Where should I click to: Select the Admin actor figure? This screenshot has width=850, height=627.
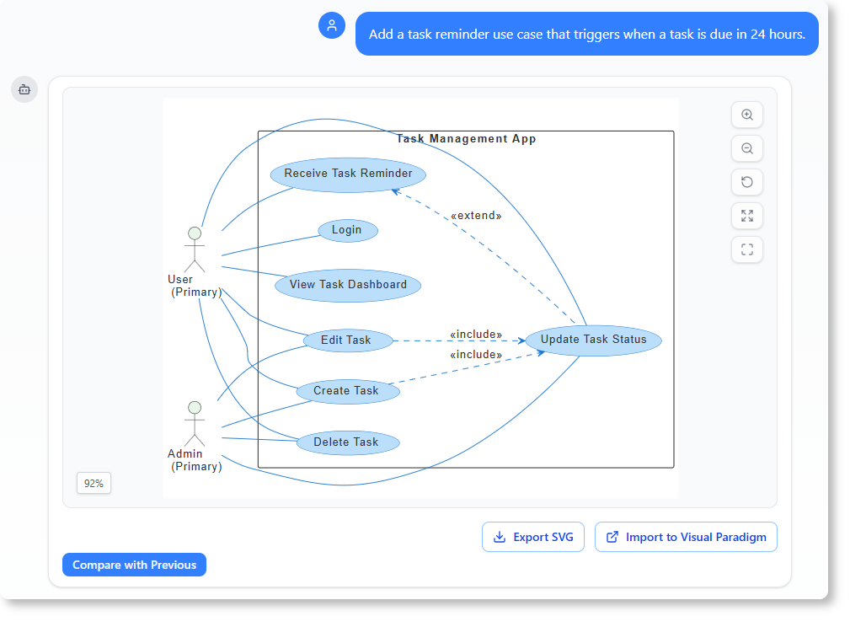pos(195,423)
